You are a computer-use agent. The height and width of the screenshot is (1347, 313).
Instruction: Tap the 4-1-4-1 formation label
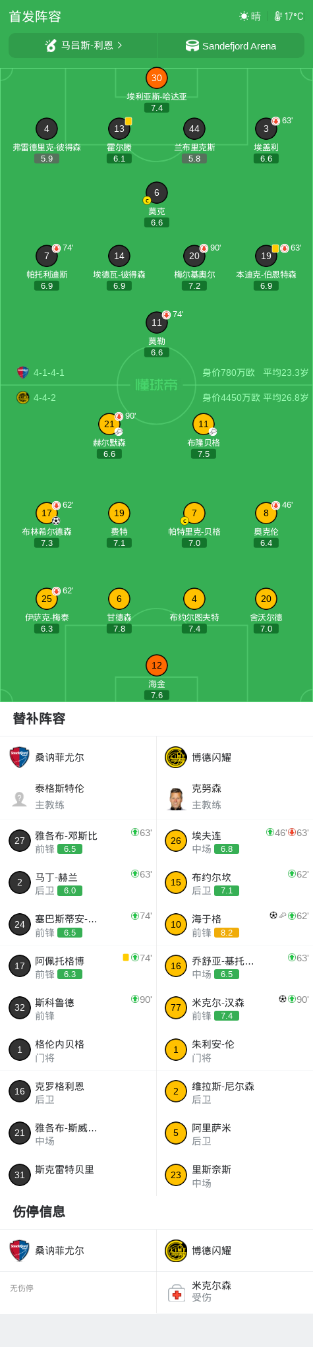[x=49, y=373]
